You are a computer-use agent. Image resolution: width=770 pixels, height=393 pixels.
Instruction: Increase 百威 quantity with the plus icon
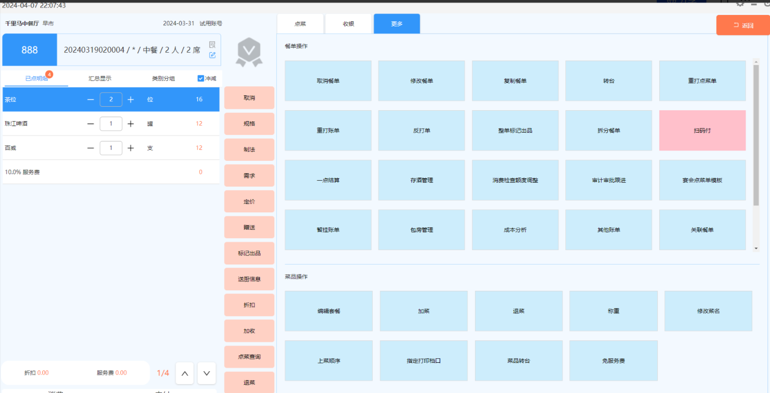click(x=131, y=148)
